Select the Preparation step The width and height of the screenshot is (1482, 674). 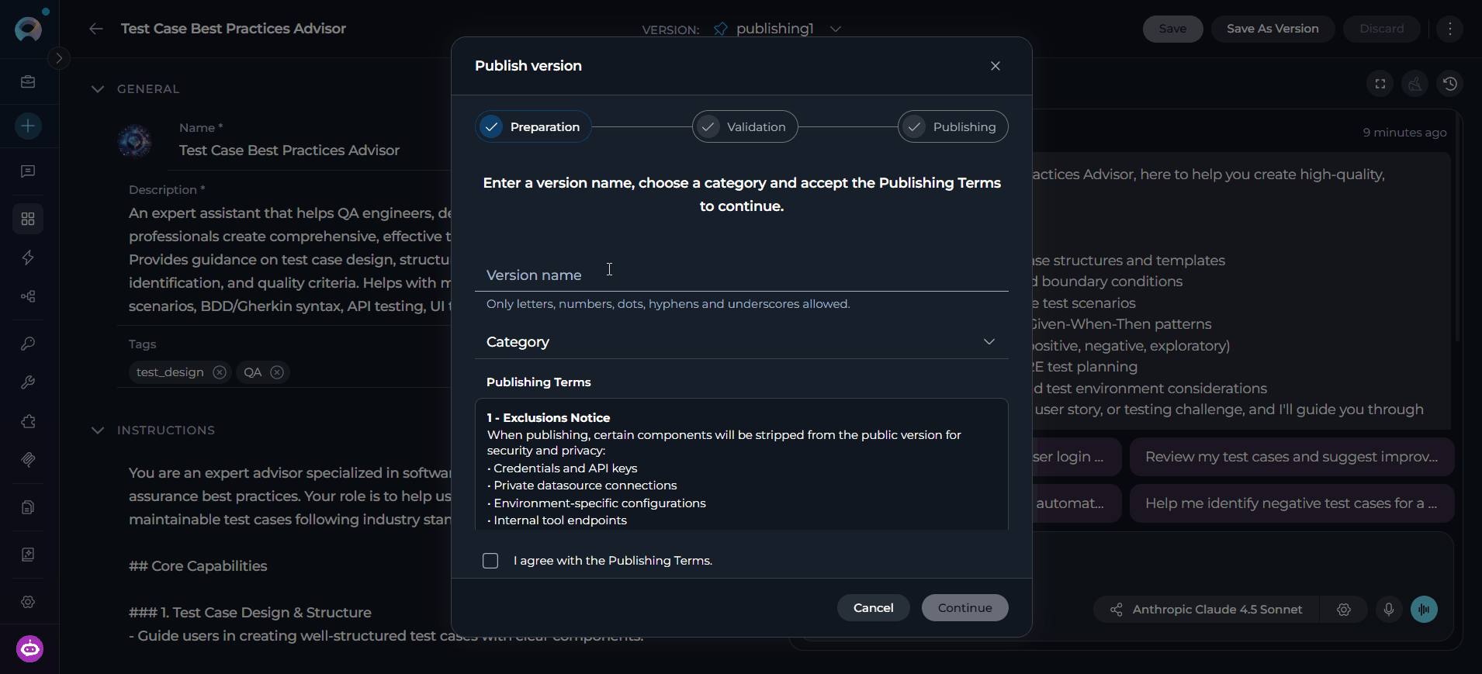(x=533, y=126)
